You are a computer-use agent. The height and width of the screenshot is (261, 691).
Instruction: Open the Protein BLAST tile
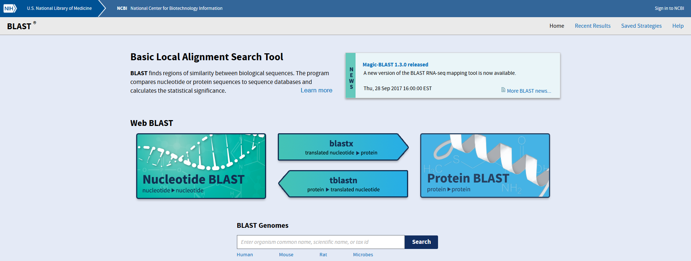[485, 165]
